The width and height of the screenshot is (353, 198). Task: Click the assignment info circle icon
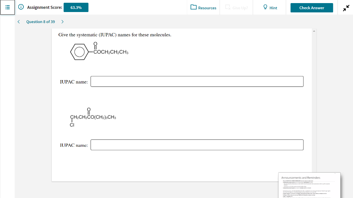20,7
